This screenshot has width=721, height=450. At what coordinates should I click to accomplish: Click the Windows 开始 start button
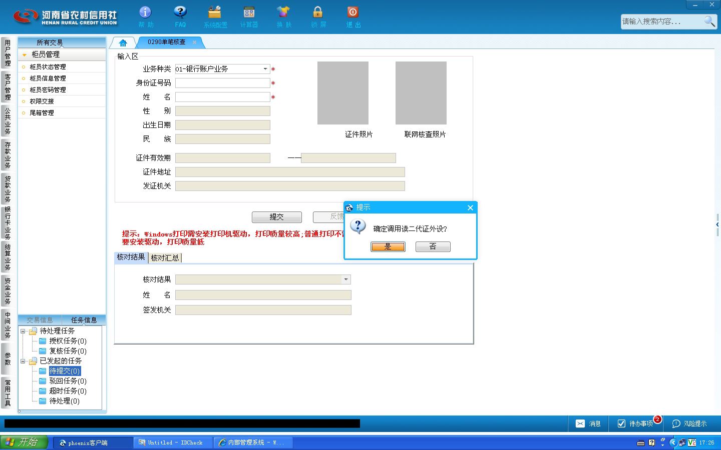(x=24, y=442)
